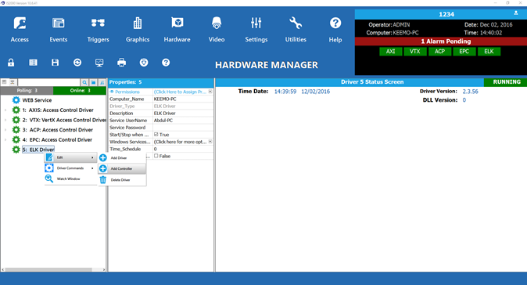Image resolution: width=527 pixels, height=285 pixels.
Task: Click the empty Service Password field
Action: (x=183, y=128)
